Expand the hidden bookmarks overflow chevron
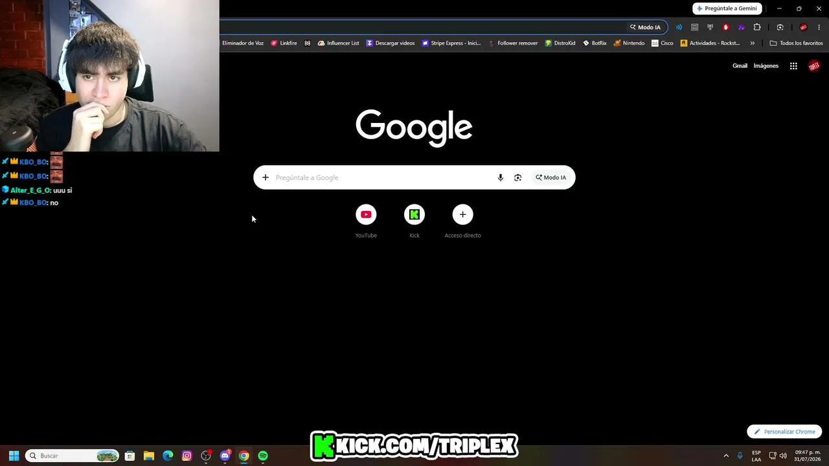829x466 pixels. click(x=752, y=43)
